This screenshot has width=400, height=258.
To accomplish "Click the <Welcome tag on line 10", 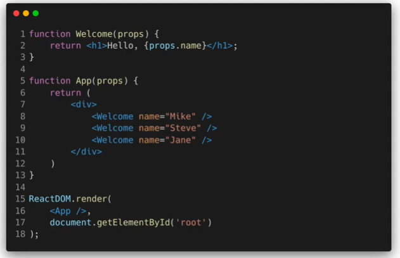I will click(x=112, y=140).
